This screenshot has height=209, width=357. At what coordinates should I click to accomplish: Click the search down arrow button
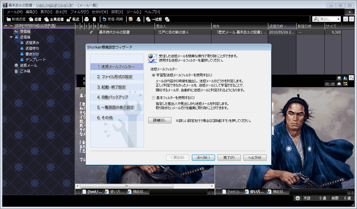pos(345,19)
